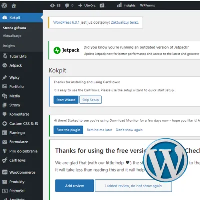Click the Komentarze speech bubble icon
The image size is (200, 200).
[x=5, y=114]
